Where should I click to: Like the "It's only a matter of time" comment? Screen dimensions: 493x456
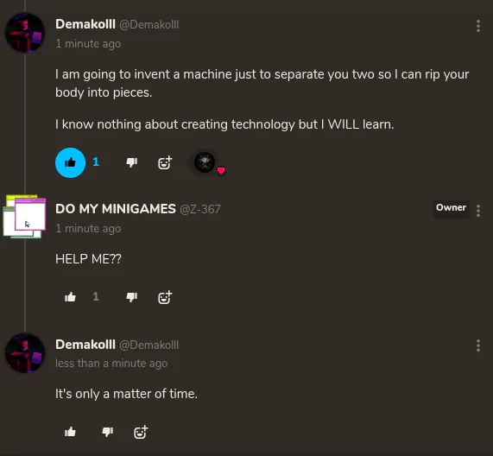70,432
